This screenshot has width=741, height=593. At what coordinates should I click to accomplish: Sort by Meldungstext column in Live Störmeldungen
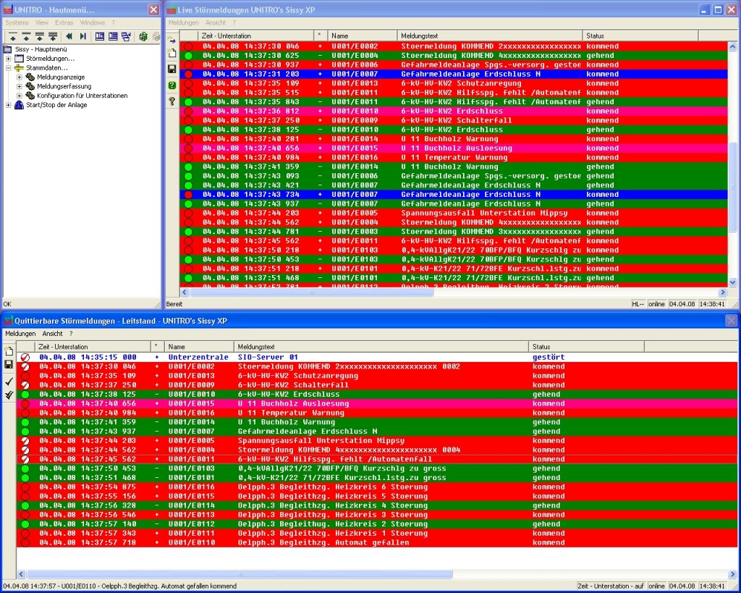pyautogui.click(x=490, y=35)
